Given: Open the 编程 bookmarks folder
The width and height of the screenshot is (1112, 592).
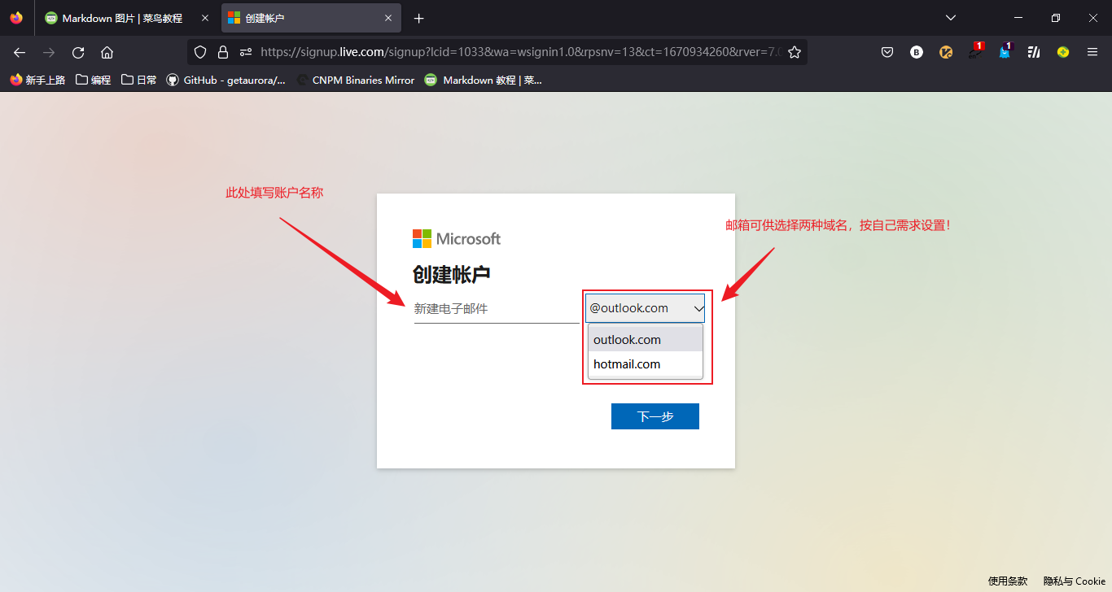Looking at the screenshot, I should click(x=93, y=80).
